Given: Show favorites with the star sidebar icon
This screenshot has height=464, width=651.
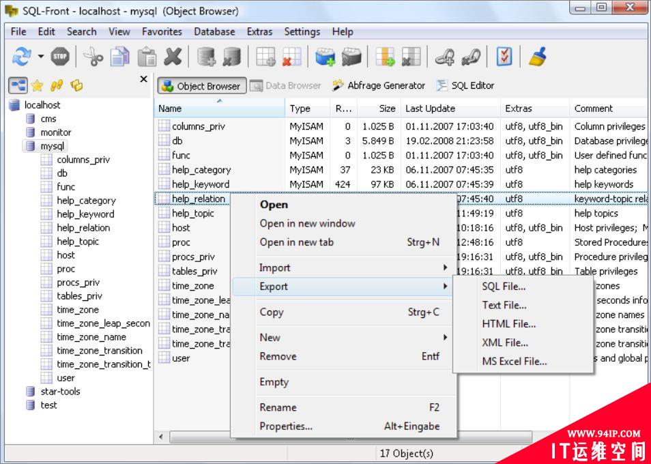Looking at the screenshot, I should pyautogui.click(x=38, y=85).
